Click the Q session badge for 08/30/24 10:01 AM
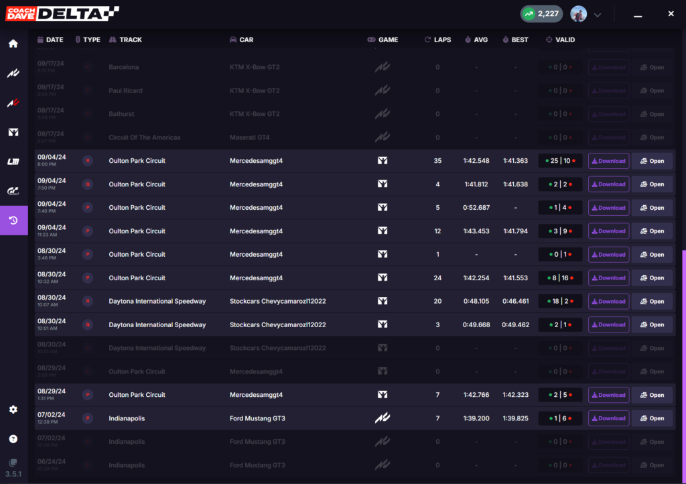The image size is (686, 484). click(x=88, y=324)
